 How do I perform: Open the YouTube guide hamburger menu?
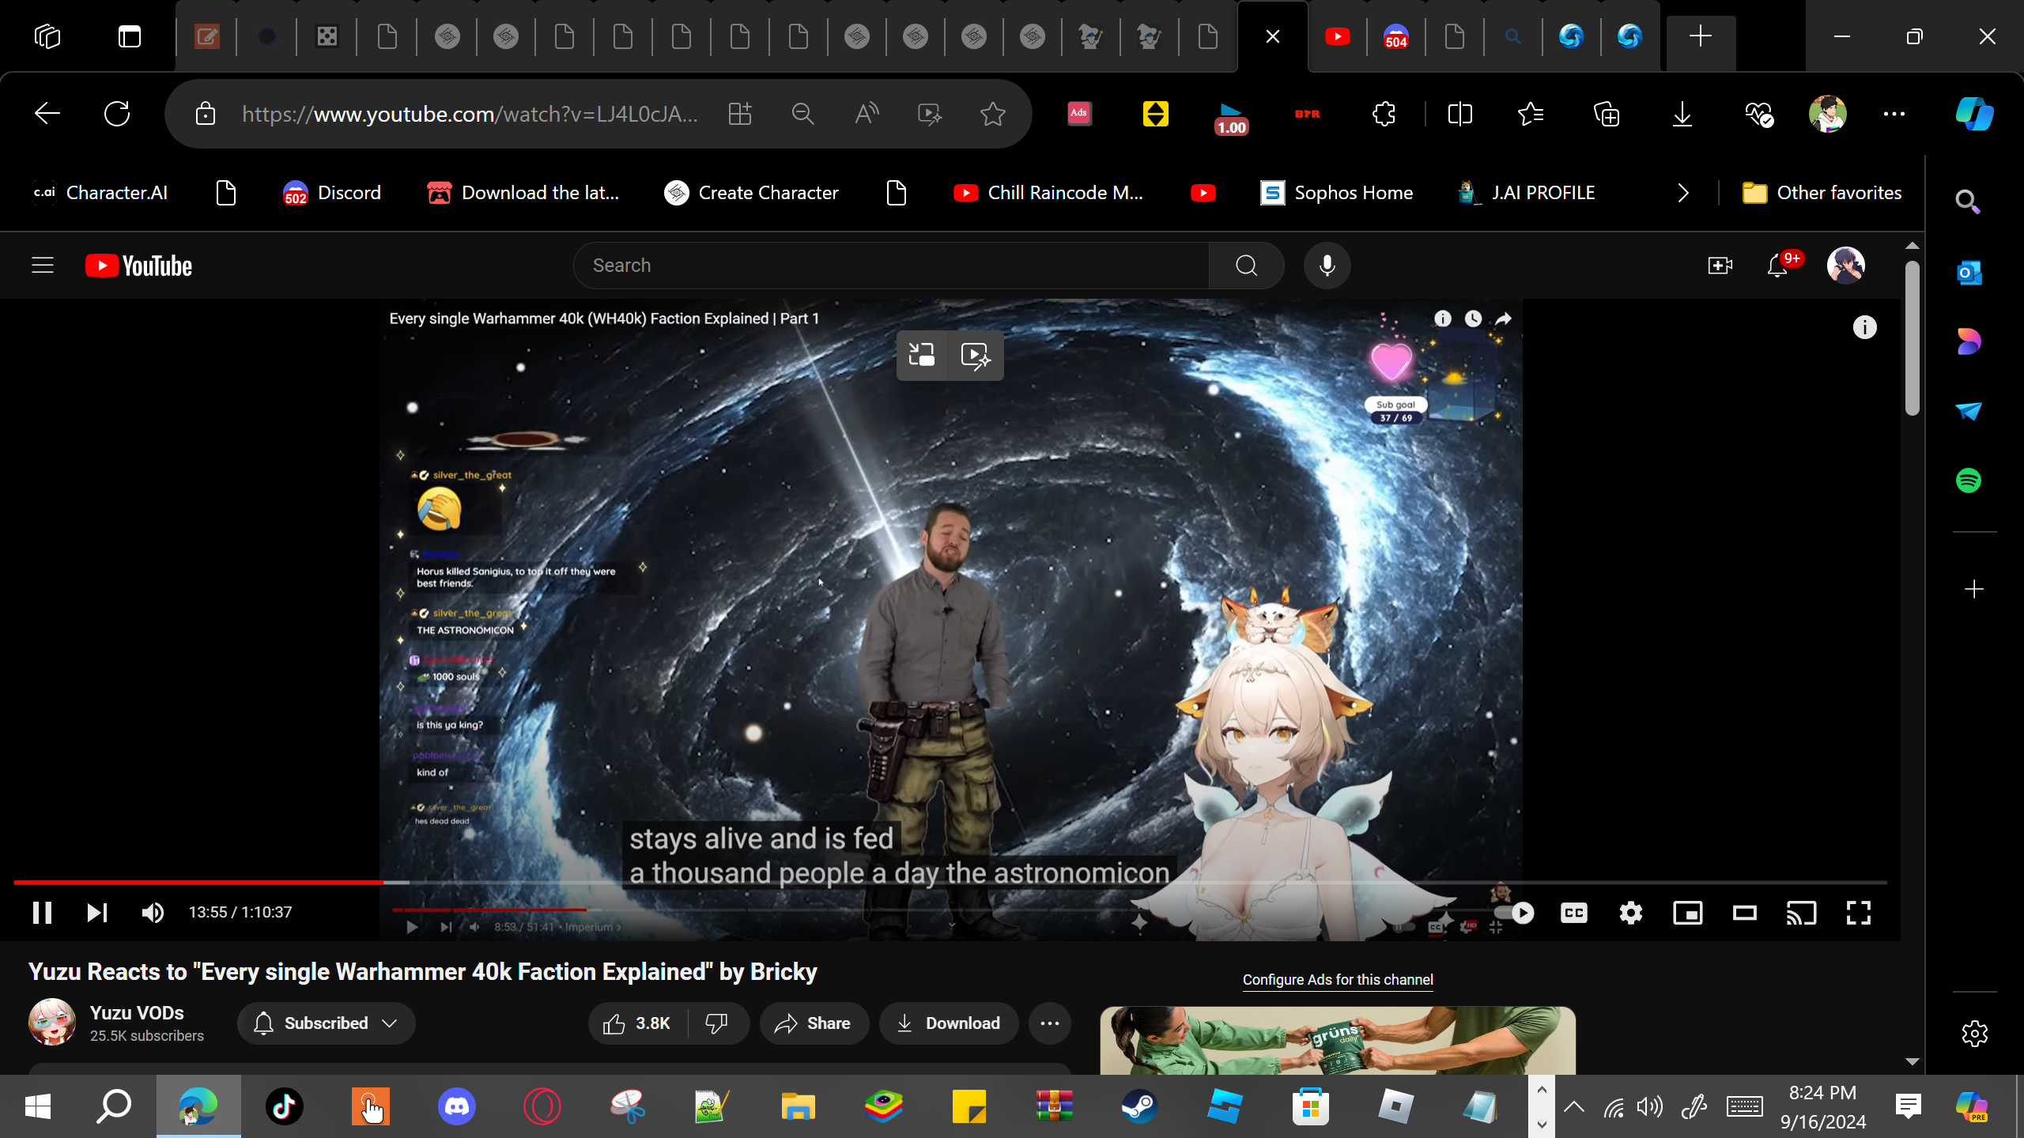click(43, 266)
